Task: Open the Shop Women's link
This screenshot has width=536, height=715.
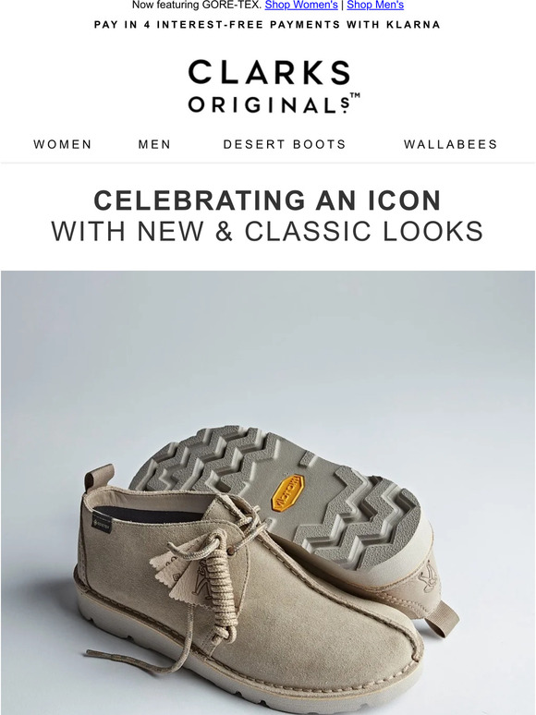Action: [x=301, y=5]
